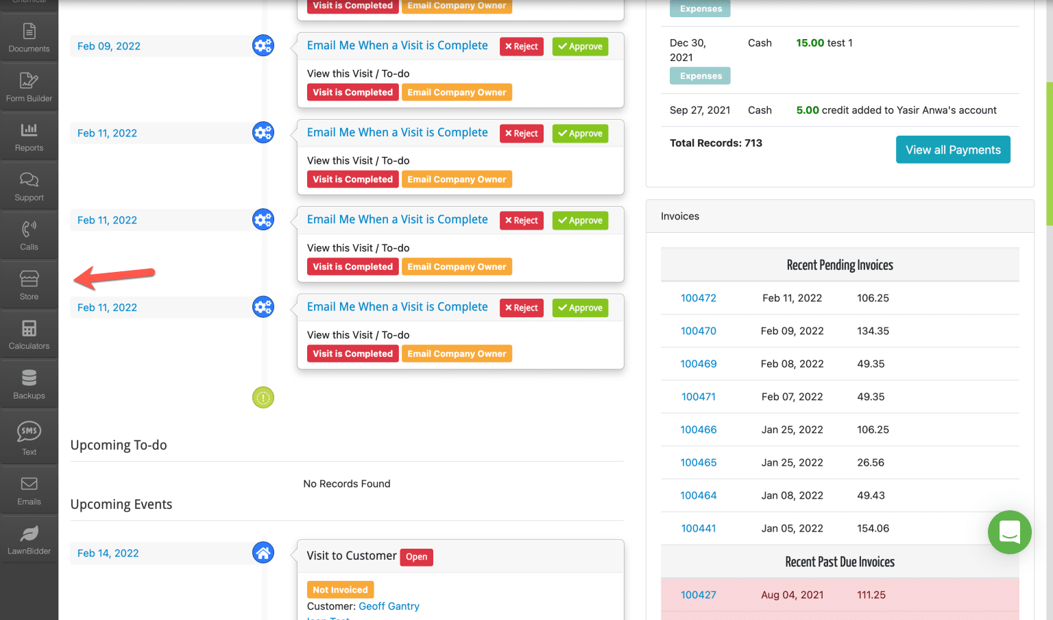Open invoice 100471

point(699,397)
